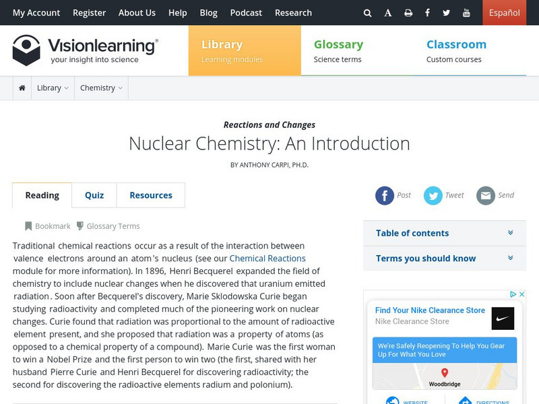Bookmark this reading module

[x=47, y=226]
